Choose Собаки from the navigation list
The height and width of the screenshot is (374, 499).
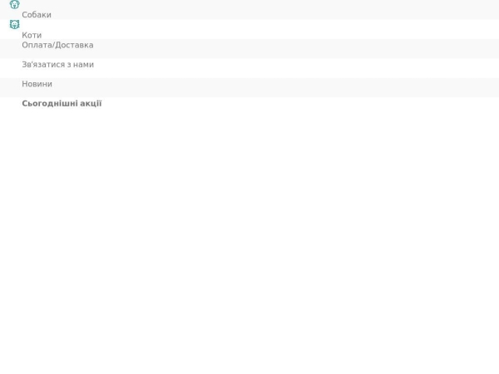pyautogui.click(x=37, y=15)
